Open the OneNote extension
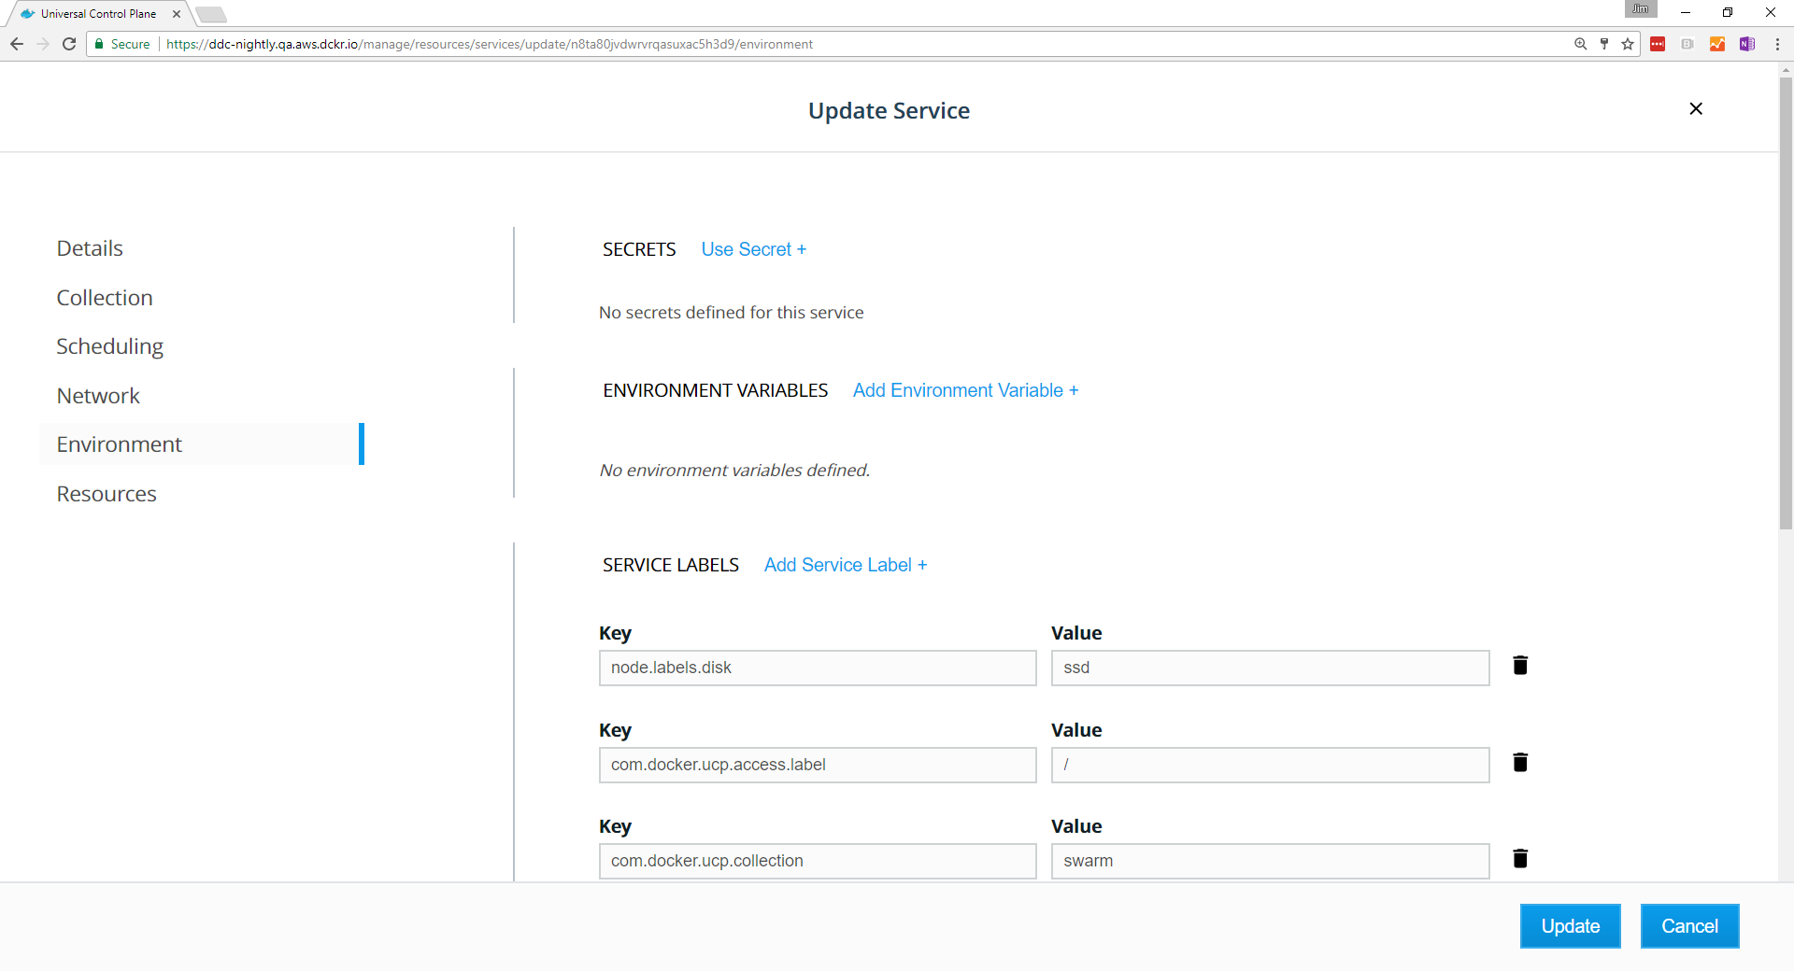 (x=1746, y=44)
